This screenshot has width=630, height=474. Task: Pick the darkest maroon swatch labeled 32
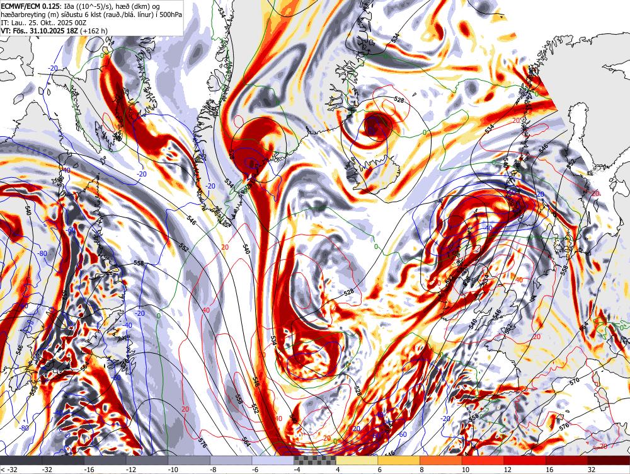pos(609,460)
